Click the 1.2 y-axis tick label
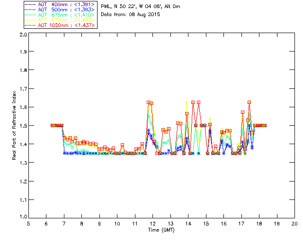Screen dimensions: 303x242 (23, 181)
